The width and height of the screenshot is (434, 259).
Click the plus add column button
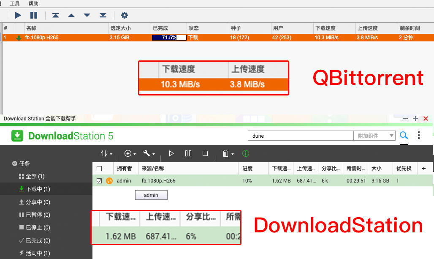(x=424, y=169)
